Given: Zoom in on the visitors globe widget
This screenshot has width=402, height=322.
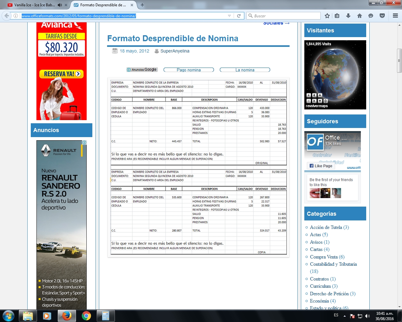Looking at the screenshot, I should click(x=308, y=95).
